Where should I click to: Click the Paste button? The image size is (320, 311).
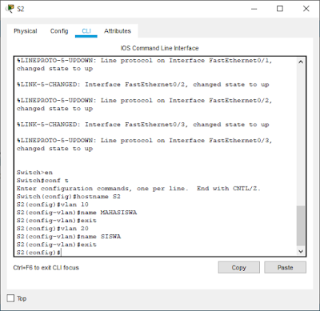click(x=285, y=267)
